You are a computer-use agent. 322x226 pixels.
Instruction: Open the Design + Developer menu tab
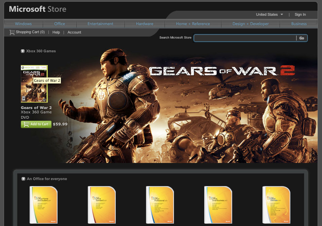pyautogui.click(x=251, y=24)
